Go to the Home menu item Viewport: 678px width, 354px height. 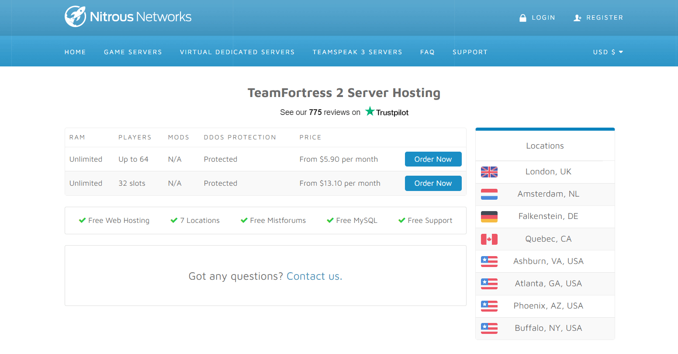pos(75,52)
